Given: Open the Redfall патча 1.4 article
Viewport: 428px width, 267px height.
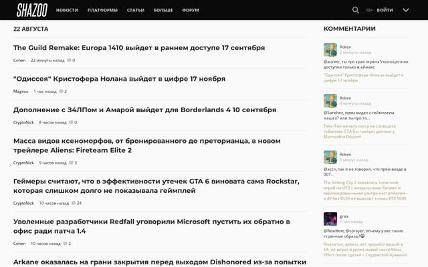Looking at the screenshot, I should tap(152, 226).
